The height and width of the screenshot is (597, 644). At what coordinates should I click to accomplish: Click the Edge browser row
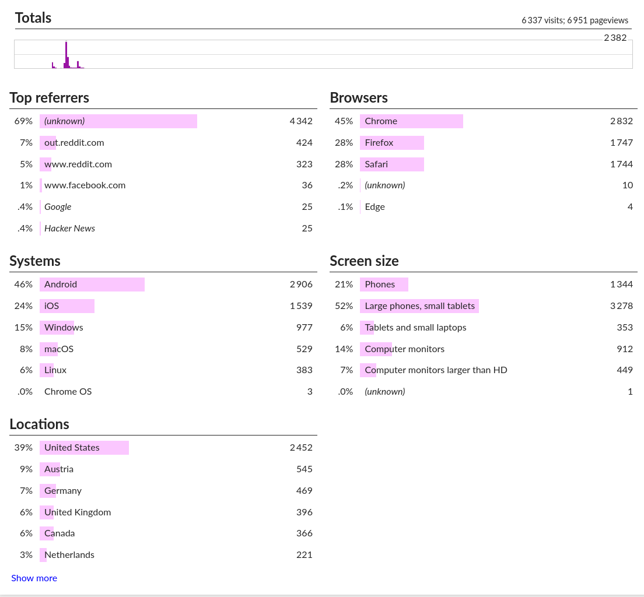[x=374, y=207]
